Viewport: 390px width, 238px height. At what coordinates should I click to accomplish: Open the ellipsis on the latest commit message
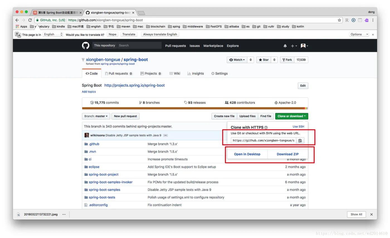click(x=165, y=135)
